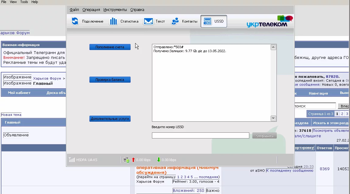Select the USSD calculator icon
Viewport: 350px width, 194px height.
[x=207, y=21]
